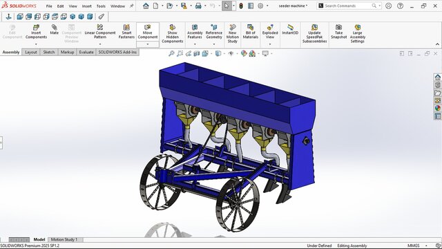Open the File menu
This screenshot has width=442, height=249.
click(x=49, y=6)
